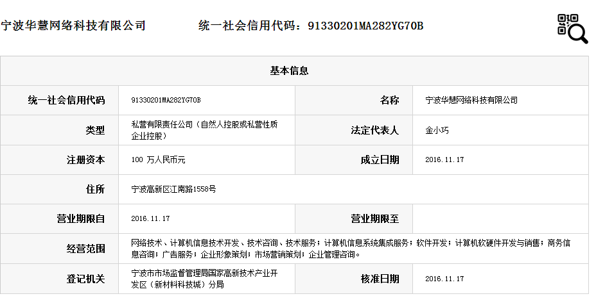Select the name cell 宁波华慧网络科技有限公司
The image size is (596, 303).
[x=471, y=101]
